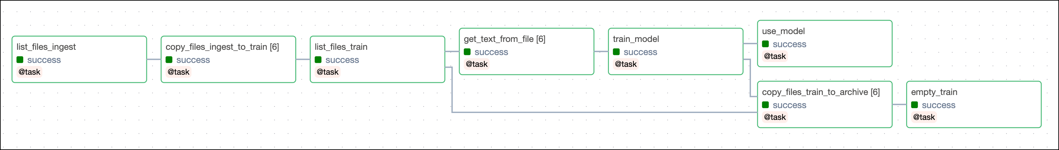Open the copy_files_train_to_archive [6] node
The image size is (1059, 150).
point(820,92)
